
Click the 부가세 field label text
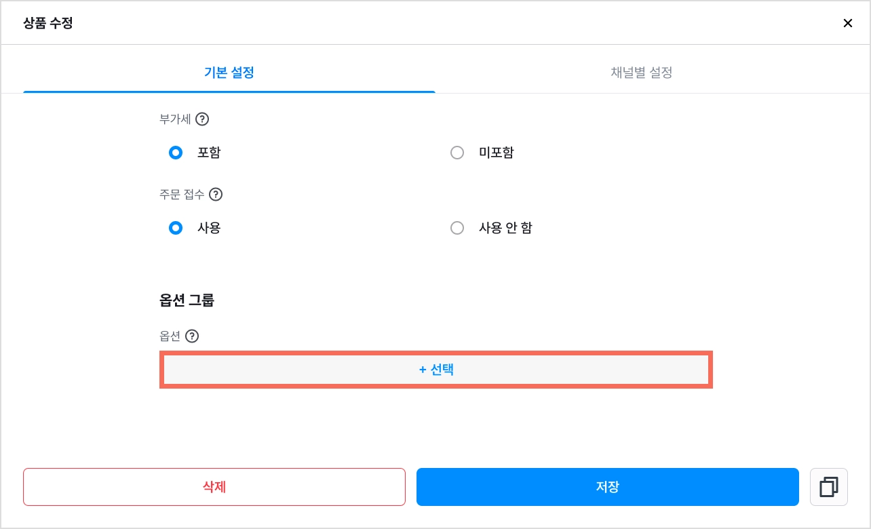click(x=175, y=119)
